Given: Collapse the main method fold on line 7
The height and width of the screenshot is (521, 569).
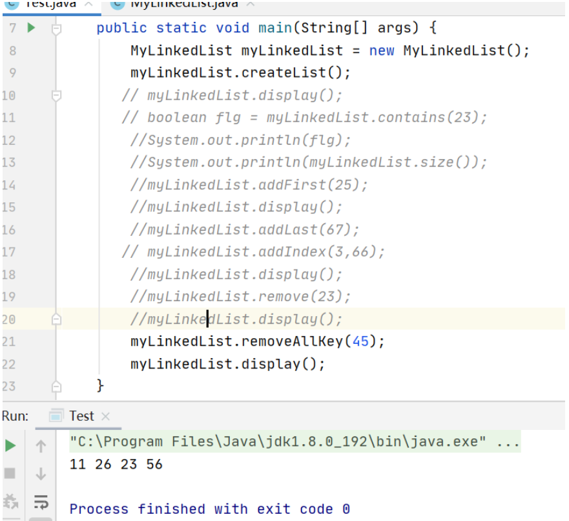Looking at the screenshot, I should click(x=56, y=29).
